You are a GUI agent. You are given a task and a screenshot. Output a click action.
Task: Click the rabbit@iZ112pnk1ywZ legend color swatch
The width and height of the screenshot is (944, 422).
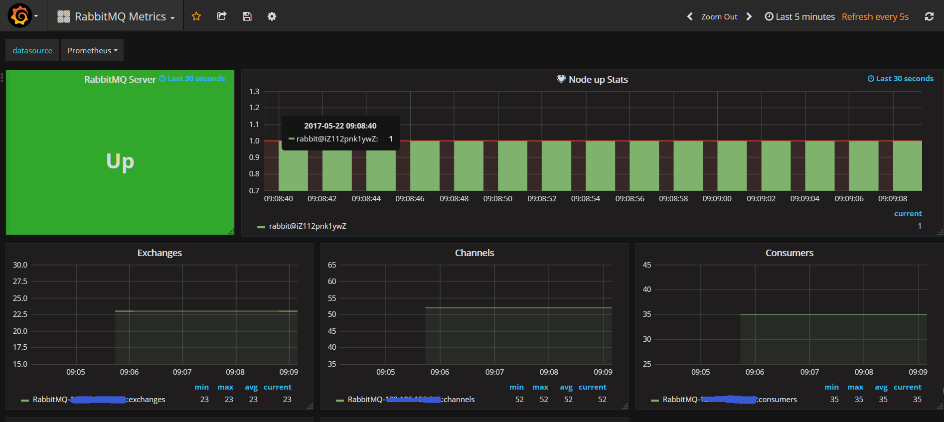261,227
